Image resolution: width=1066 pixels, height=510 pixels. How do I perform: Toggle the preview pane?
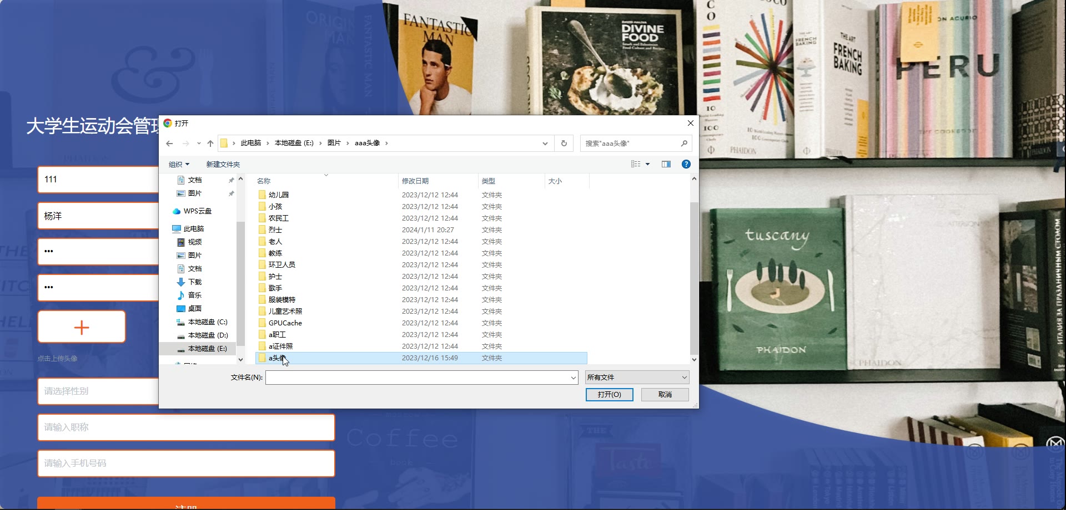pyautogui.click(x=666, y=164)
